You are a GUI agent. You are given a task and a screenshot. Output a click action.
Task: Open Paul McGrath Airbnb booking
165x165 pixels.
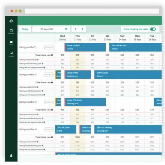pos(66,129)
